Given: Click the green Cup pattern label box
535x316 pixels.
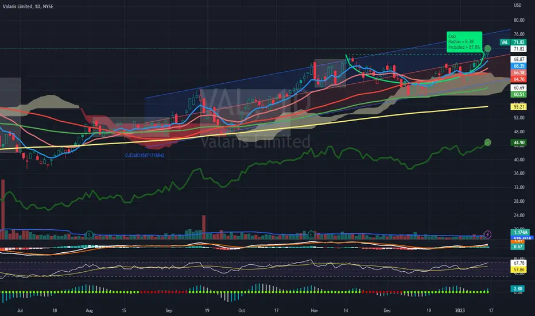Looking at the screenshot, I should [x=464, y=42].
